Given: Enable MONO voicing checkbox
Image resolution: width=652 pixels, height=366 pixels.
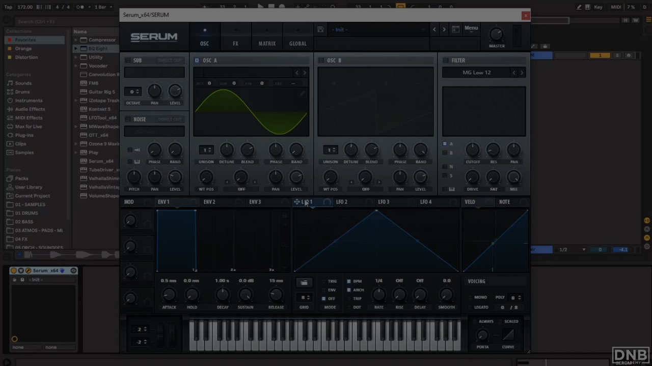Looking at the screenshot, I should point(470,297).
